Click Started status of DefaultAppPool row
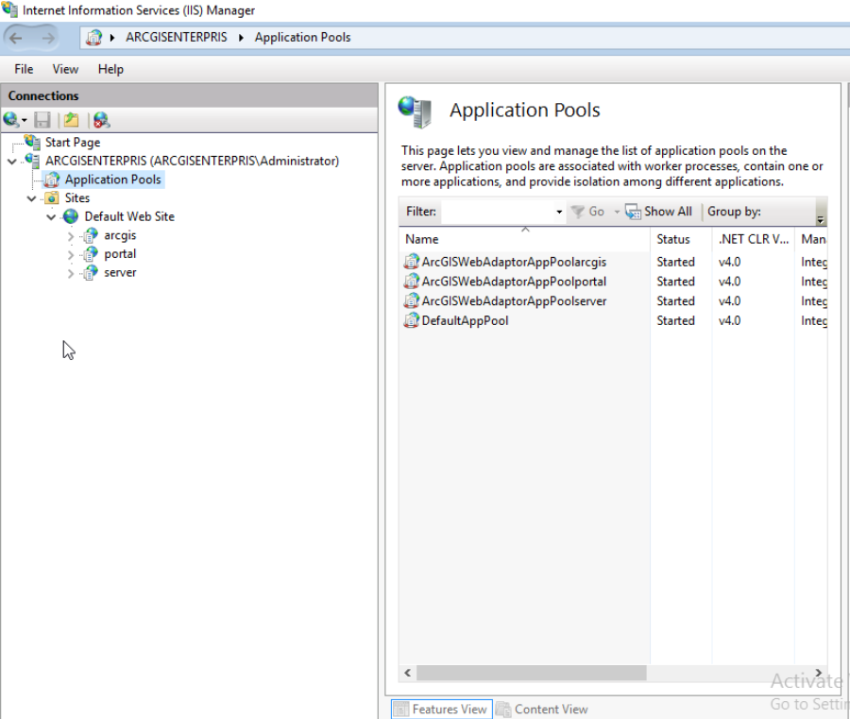 tap(675, 320)
